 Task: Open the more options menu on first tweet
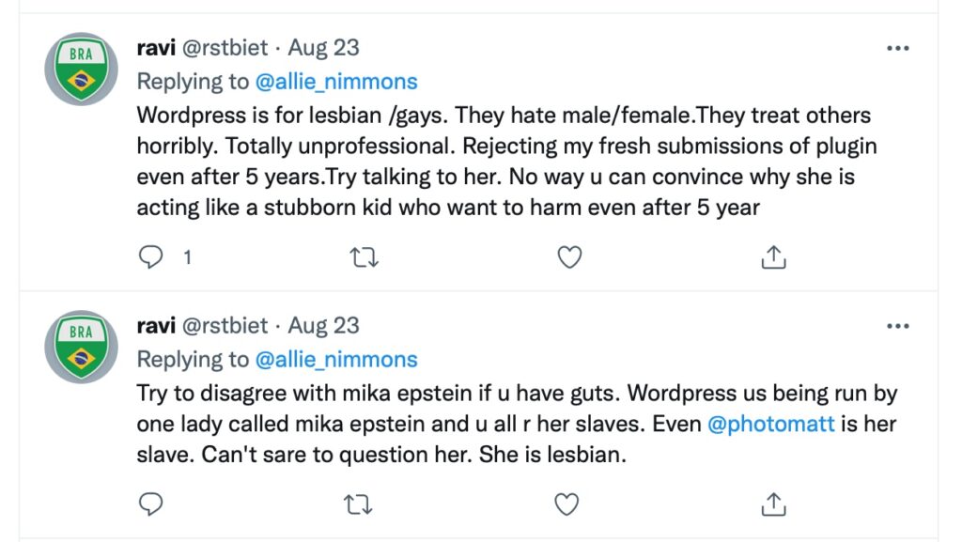click(x=897, y=48)
